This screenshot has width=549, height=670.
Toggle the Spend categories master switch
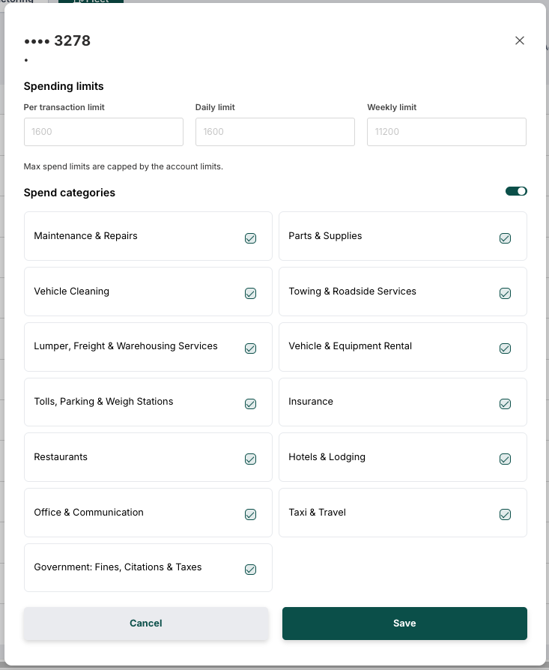click(x=516, y=192)
